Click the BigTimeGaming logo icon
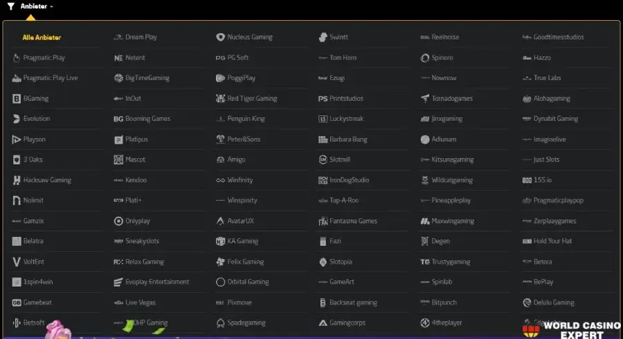This screenshot has height=339, width=623. pos(118,78)
